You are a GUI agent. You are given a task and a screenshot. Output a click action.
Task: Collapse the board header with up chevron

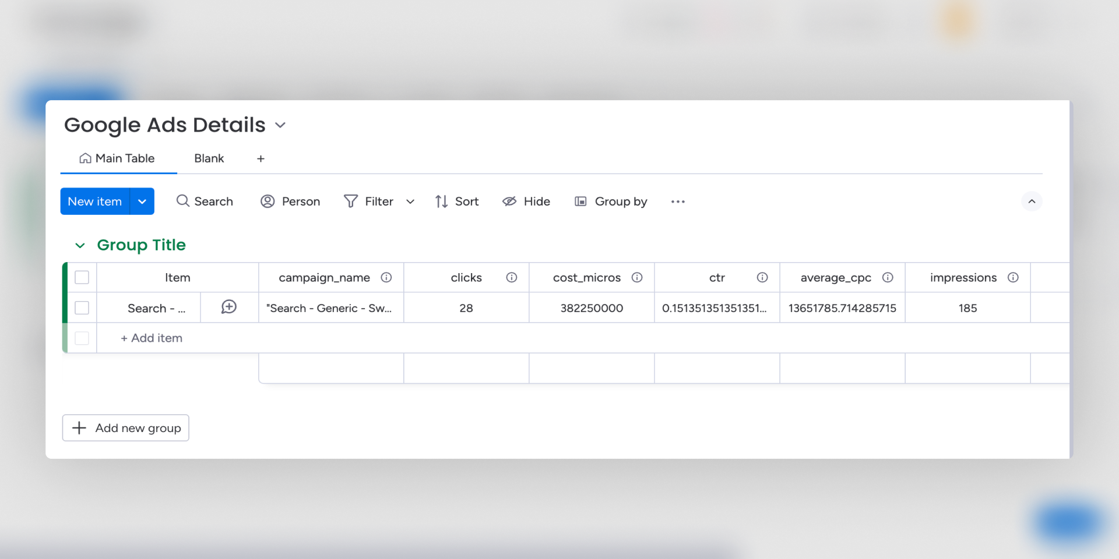pos(1032,201)
